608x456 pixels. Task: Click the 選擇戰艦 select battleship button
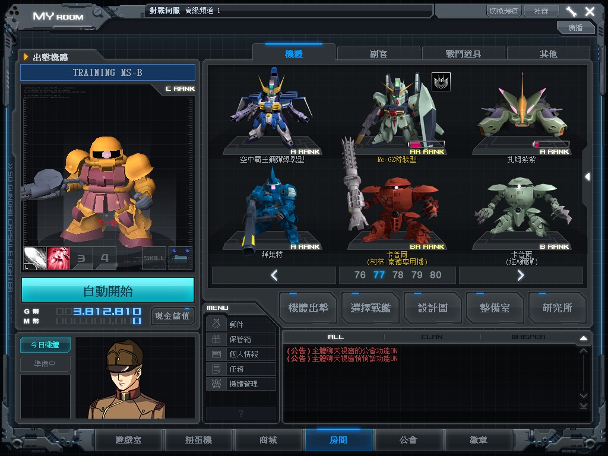pos(370,308)
